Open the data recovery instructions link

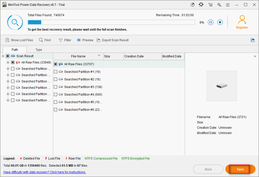(x=45, y=172)
